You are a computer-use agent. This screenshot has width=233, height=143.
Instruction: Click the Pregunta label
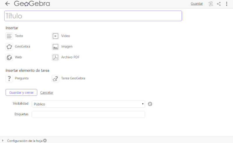(x=22, y=78)
